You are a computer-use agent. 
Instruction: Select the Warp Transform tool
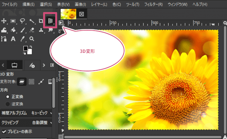tap(4, 30)
